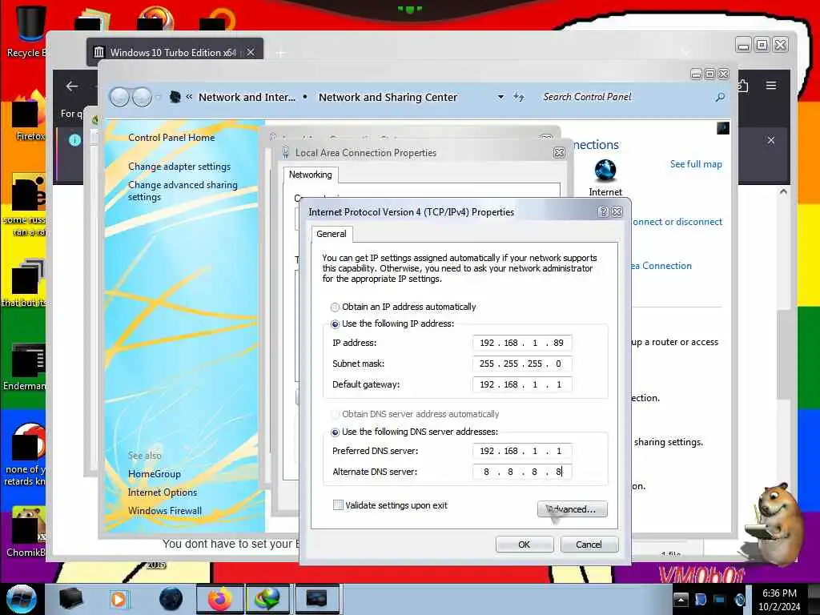Click the network globe taskbar icon
Screen dimensions: 820x615
click(x=267, y=599)
